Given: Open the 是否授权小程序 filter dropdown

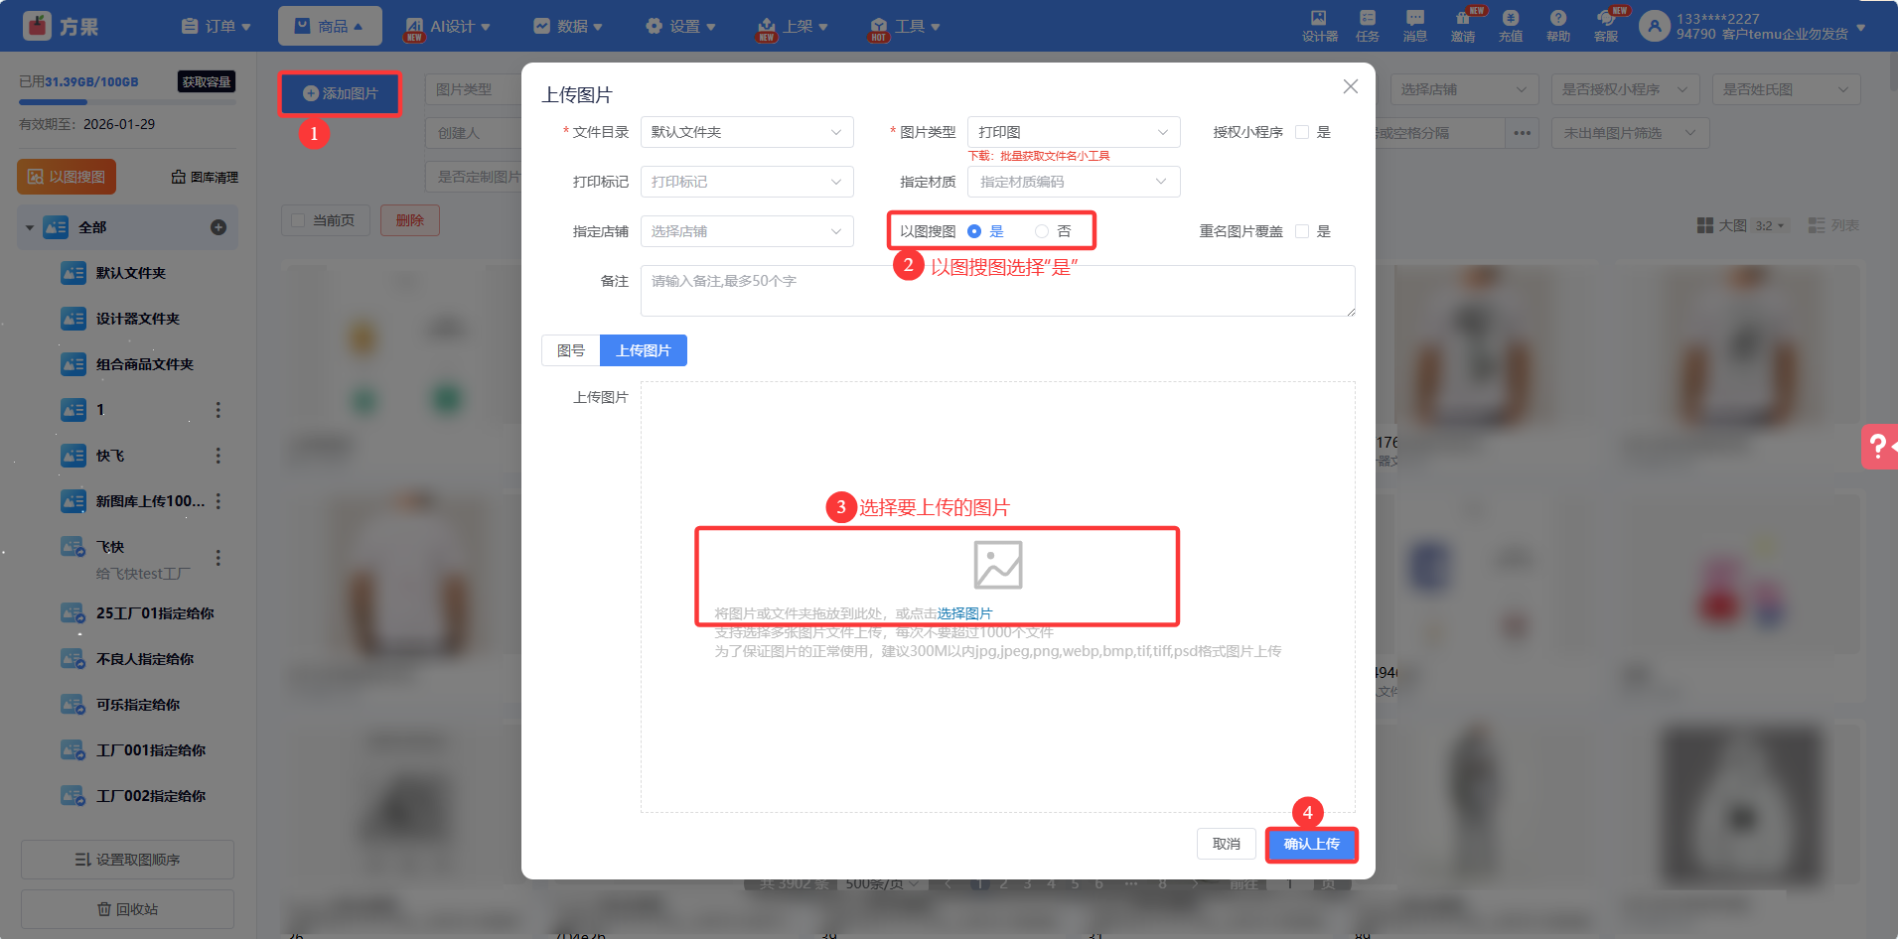Looking at the screenshot, I should (x=1626, y=89).
